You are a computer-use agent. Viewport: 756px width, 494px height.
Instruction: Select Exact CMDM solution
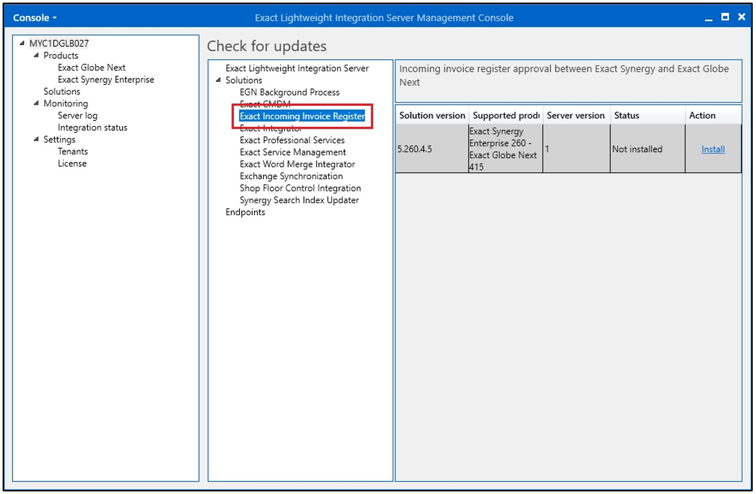265,104
